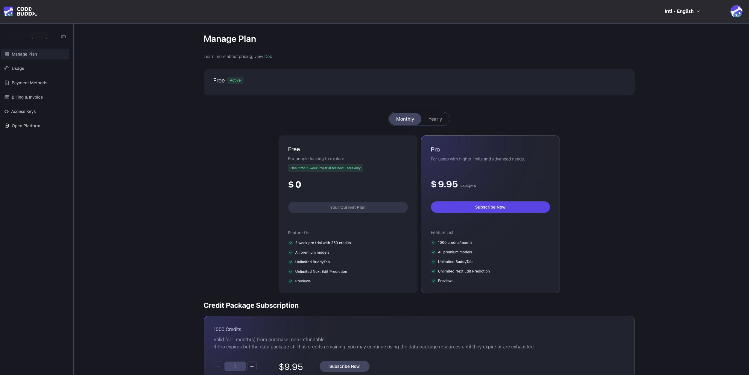The width and height of the screenshot is (749, 375).
Task: Go to Billing & Invoice section
Action: (27, 97)
